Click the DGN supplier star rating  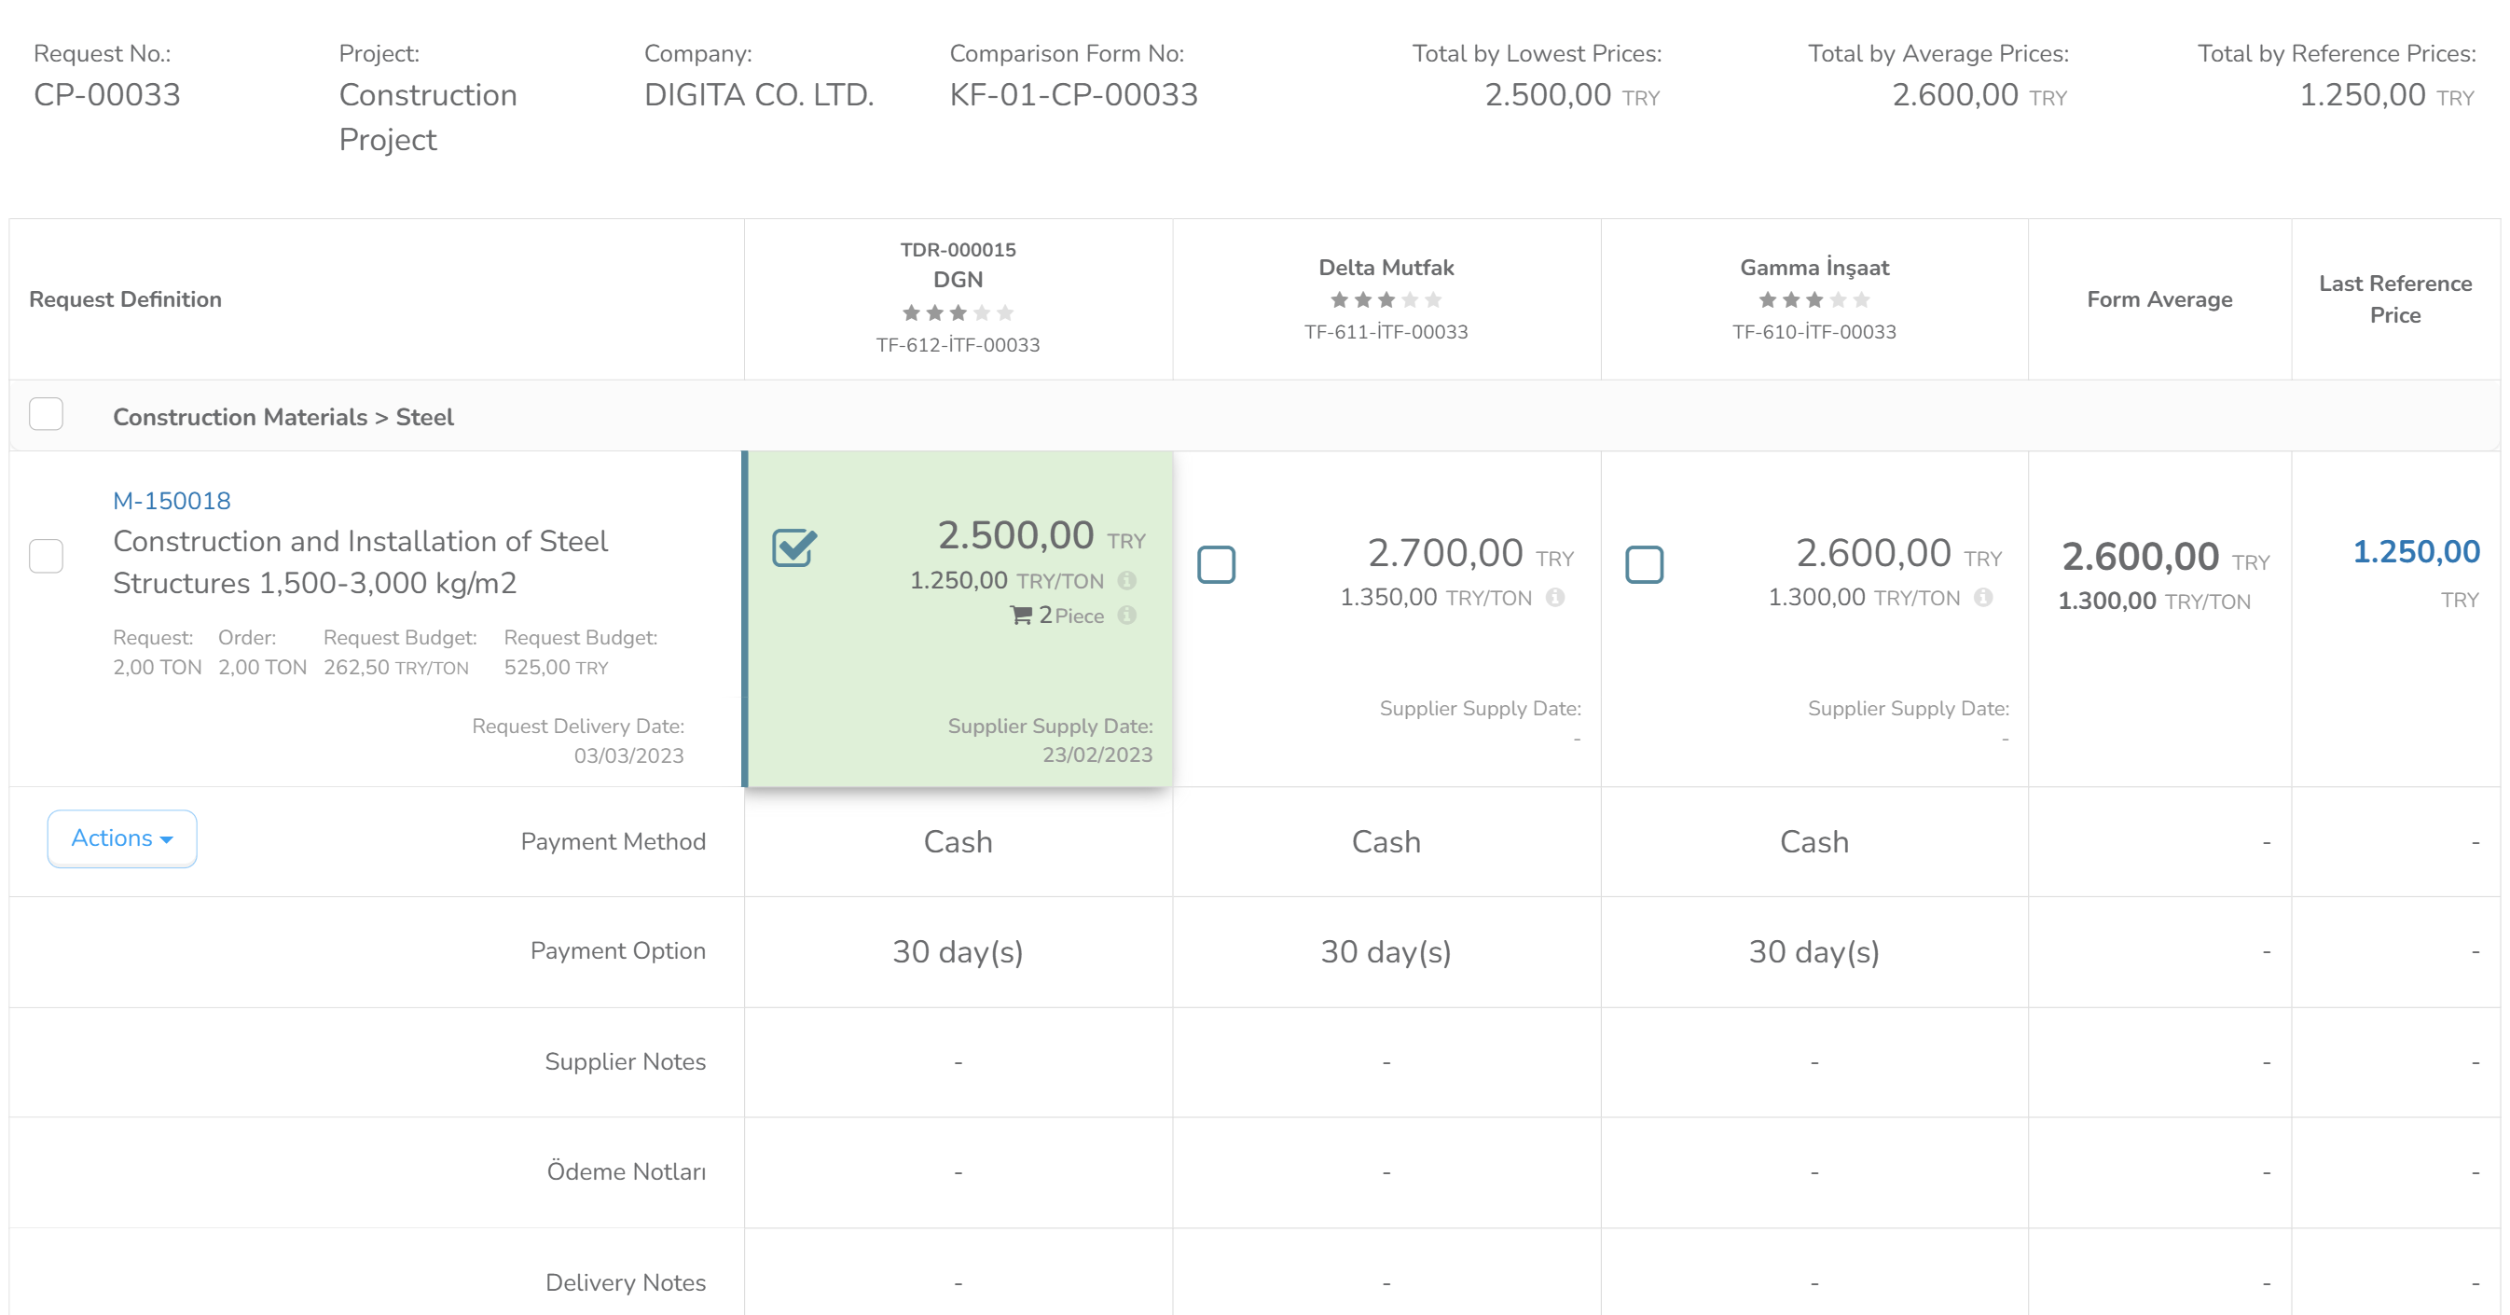(x=958, y=313)
